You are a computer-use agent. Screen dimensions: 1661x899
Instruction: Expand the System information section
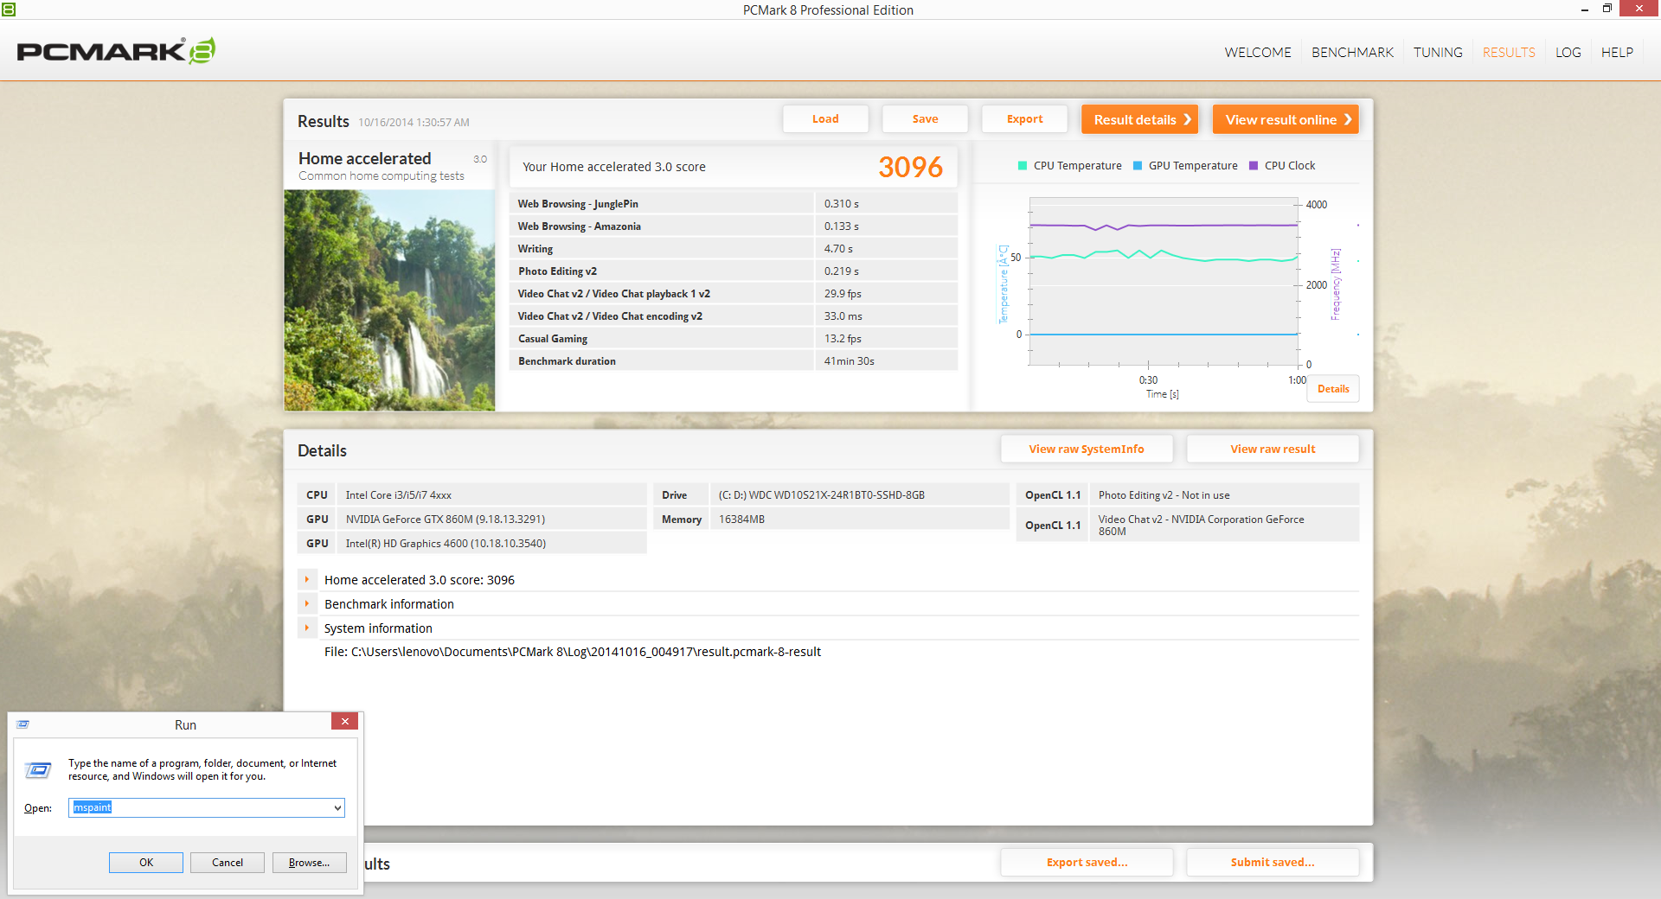307,628
